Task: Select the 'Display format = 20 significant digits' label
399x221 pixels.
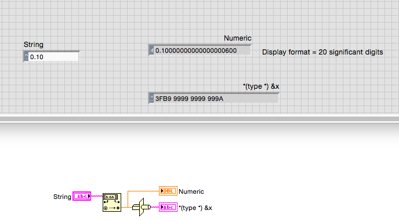Action: point(322,52)
